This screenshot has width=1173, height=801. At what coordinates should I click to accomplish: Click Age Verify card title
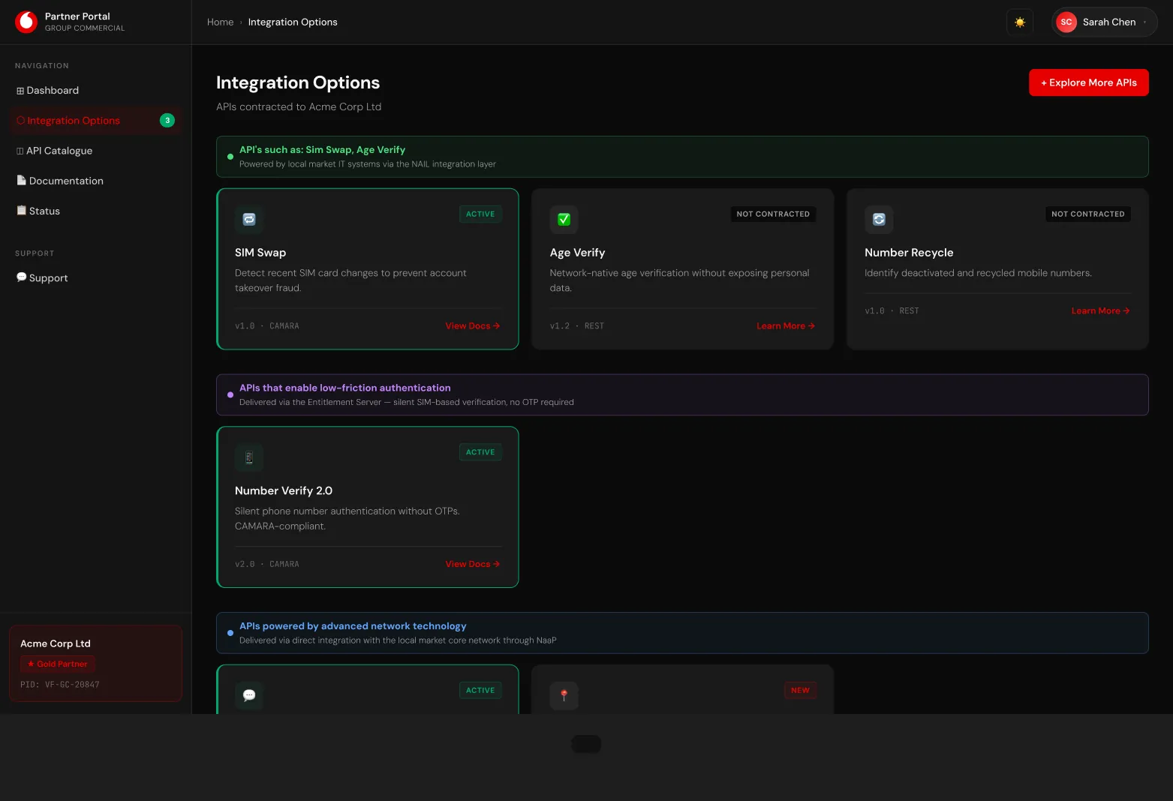pos(577,253)
